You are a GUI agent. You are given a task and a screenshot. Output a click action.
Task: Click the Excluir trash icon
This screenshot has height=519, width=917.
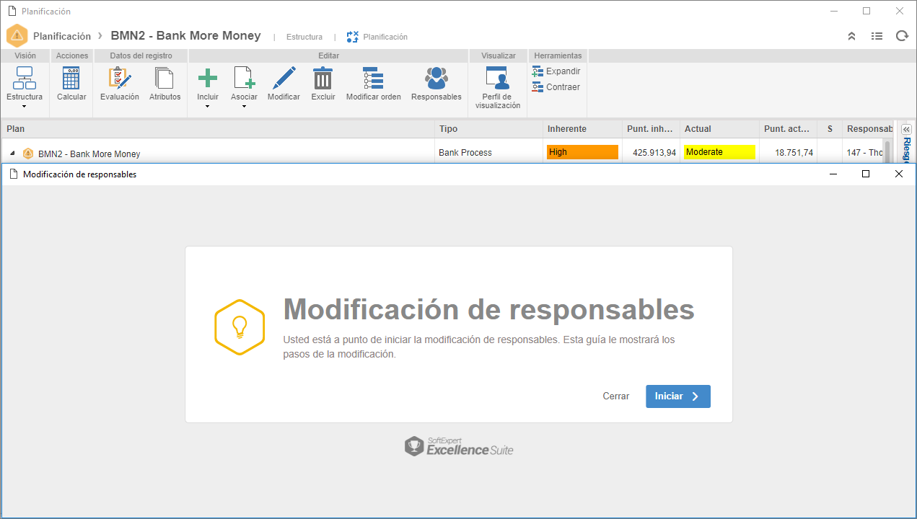323,78
